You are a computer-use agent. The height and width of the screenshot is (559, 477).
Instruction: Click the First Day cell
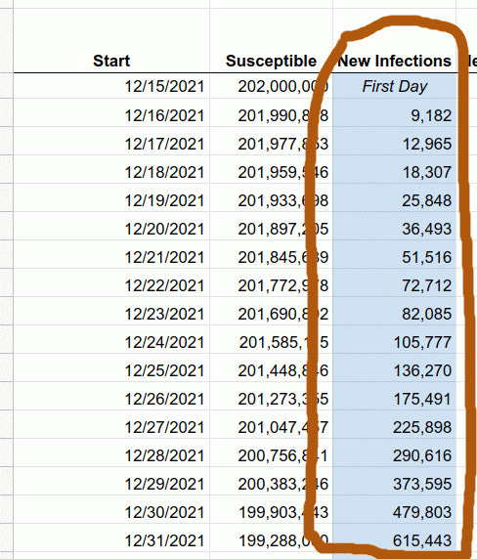tap(394, 86)
